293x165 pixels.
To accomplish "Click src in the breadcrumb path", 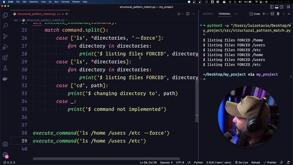I will [x=16, y=20].
